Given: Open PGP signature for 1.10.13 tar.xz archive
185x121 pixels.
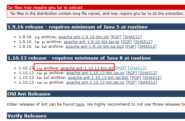Looking at the screenshot, I should tap(131, 82).
